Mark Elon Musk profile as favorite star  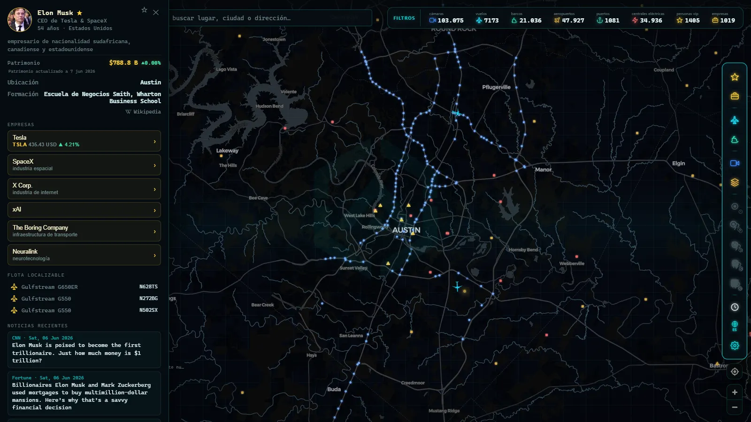(x=145, y=10)
